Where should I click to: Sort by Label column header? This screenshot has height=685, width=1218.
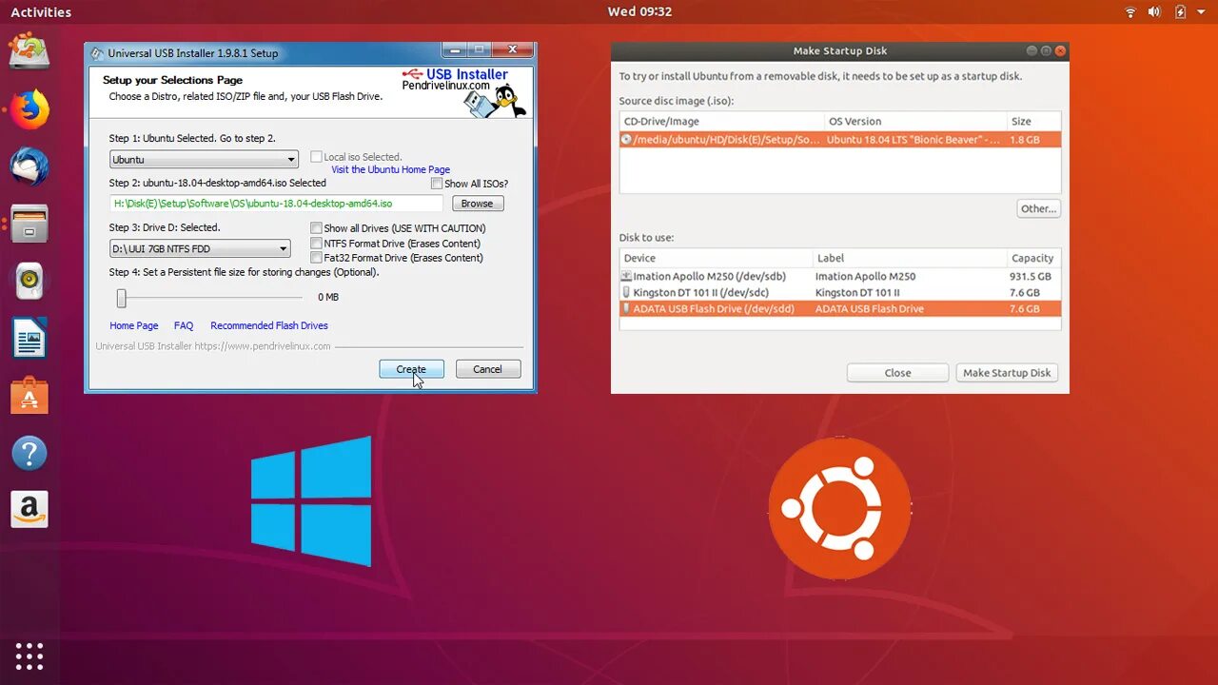(909, 258)
